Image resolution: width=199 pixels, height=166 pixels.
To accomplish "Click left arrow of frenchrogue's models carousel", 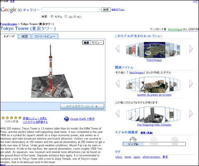I will 118,83.
